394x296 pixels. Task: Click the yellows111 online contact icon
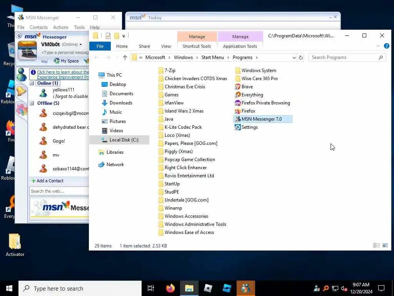(x=43, y=93)
